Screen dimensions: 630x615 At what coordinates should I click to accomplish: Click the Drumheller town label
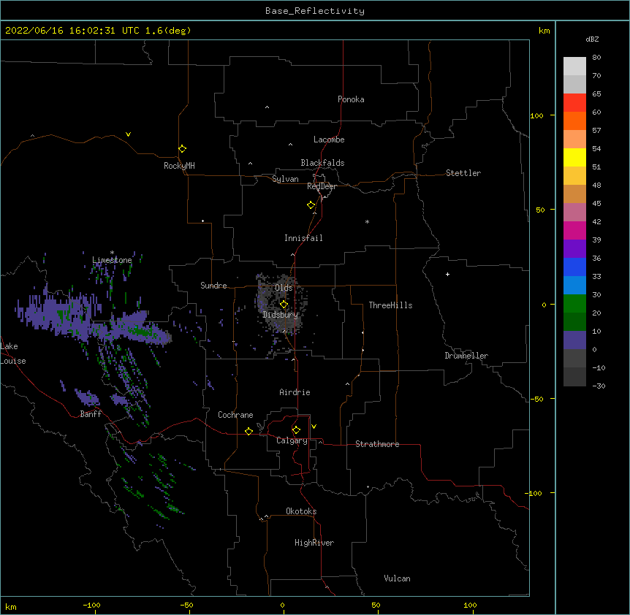[466, 356]
